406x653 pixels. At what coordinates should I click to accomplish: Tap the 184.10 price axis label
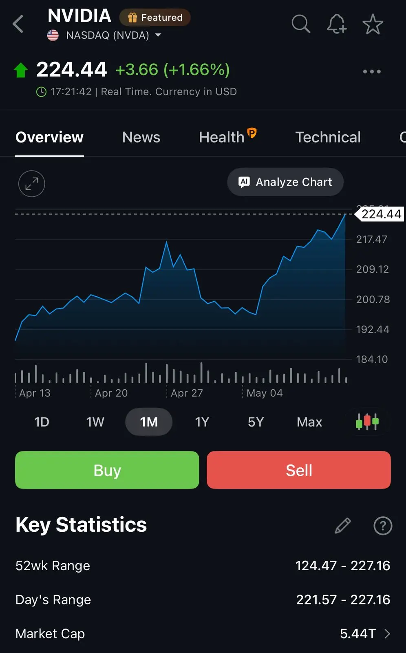click(372, 360)
